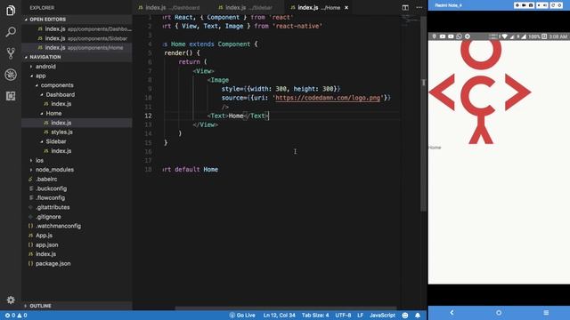Collapse the Home folder
Viewport: 570px width, 320px height.
click(x=53, y=113)
